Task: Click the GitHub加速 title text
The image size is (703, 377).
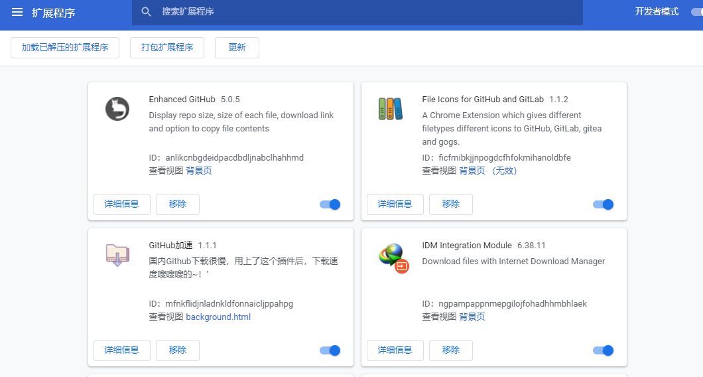Action: coord(171,246)
